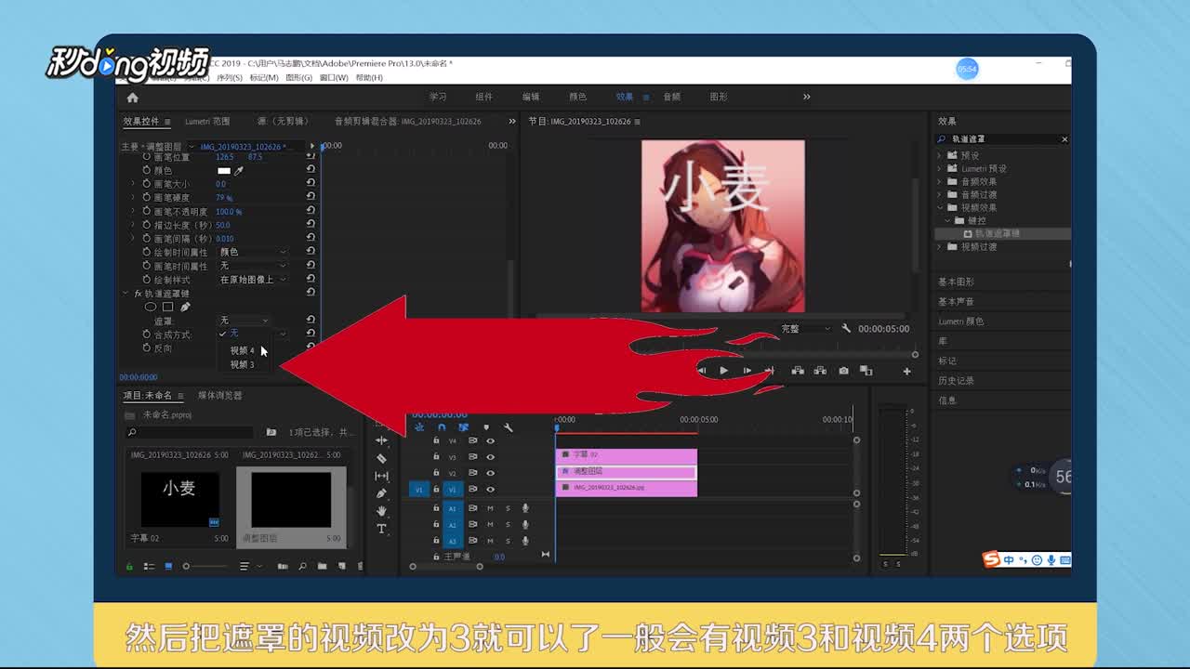Collapse the 轨道遮罩键 effect section
The width and height of the screenshot is (1190, 669).
(126, 294)
